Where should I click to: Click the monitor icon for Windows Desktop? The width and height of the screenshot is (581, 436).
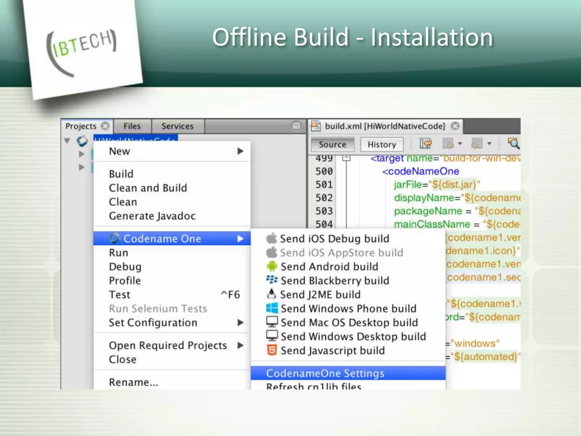point(272,336)
